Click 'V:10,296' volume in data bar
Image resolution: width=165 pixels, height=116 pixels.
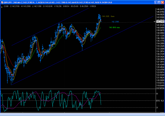click(x=58, y=6)
